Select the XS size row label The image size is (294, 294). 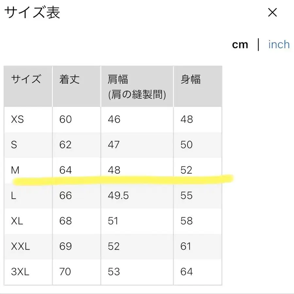pyautogui.click(x=18, y=119)
